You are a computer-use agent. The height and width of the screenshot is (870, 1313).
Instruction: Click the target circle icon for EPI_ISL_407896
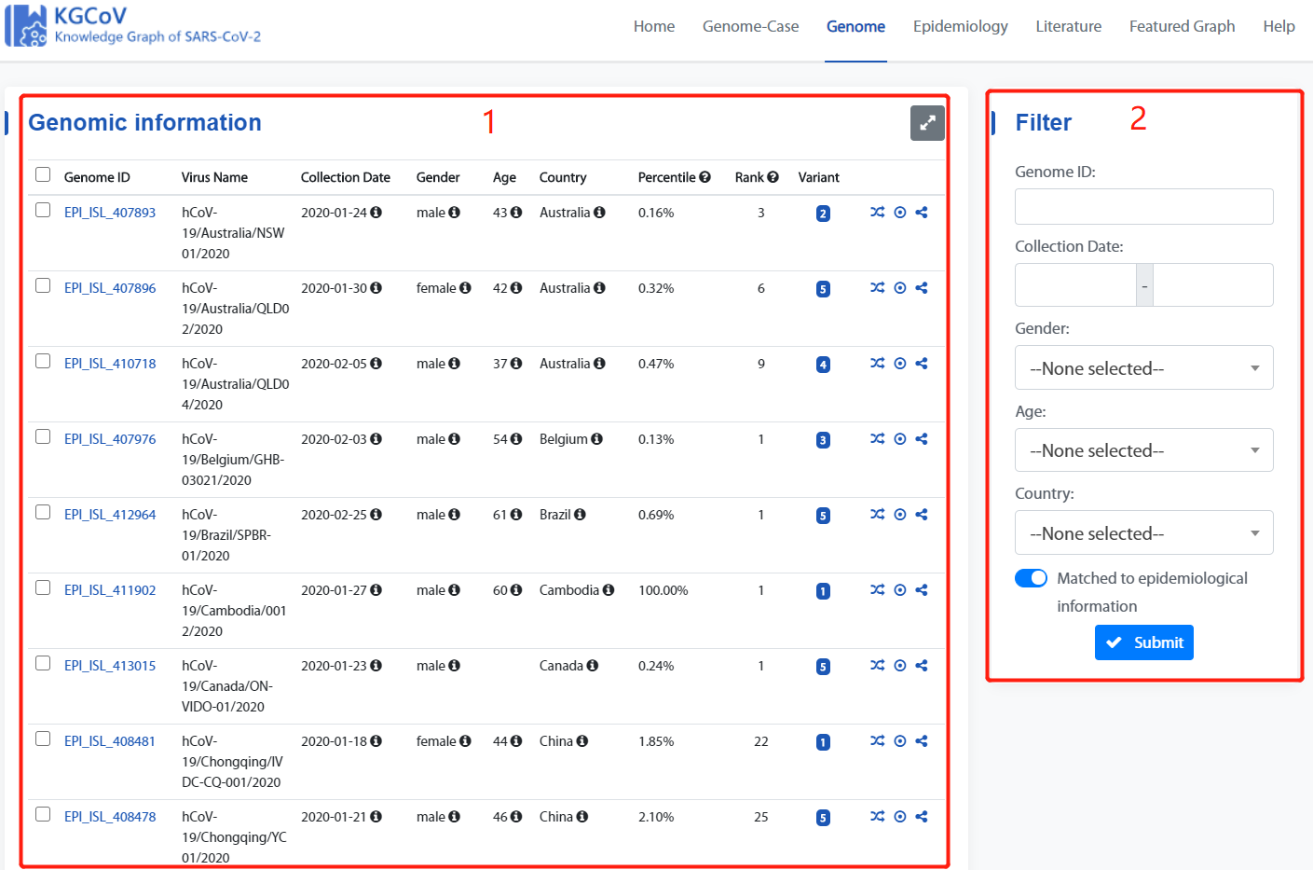(900, 288)
